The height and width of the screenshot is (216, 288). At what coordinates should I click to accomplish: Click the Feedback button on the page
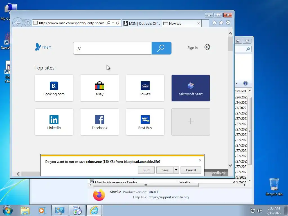pyautogui.click(x=218, y=173)
